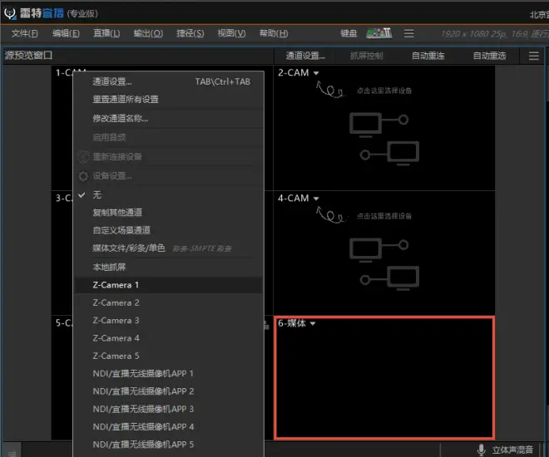The width and height of the screenshot is (549, 457).
Task: Click 点击这里选择设备 hint in 4-CAM
Action: click(384, 216)
